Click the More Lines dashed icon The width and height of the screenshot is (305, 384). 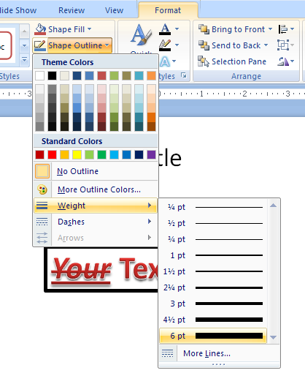point(167,353)
